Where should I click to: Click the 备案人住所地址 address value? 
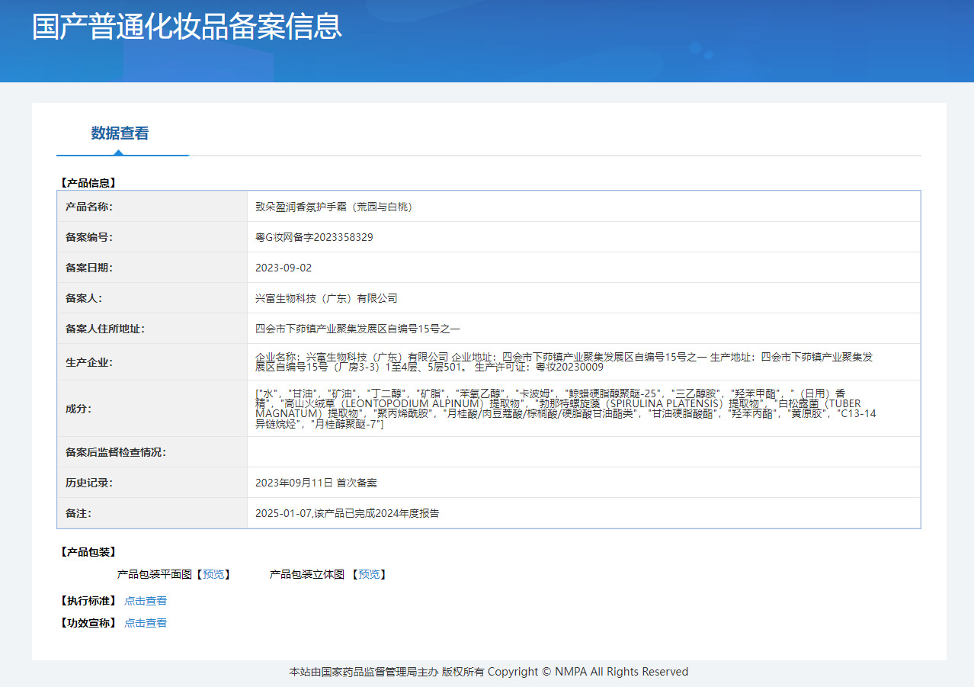point(357,329)
